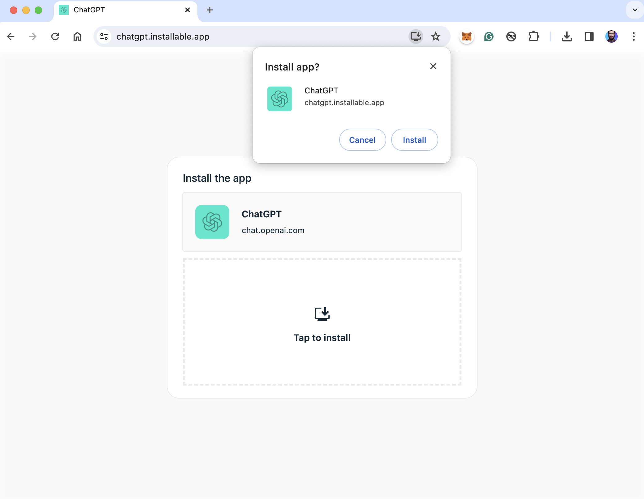This screenshot has height=499, width=644.
Task: Open the Chrome three-dot menu
Action: 634,36
